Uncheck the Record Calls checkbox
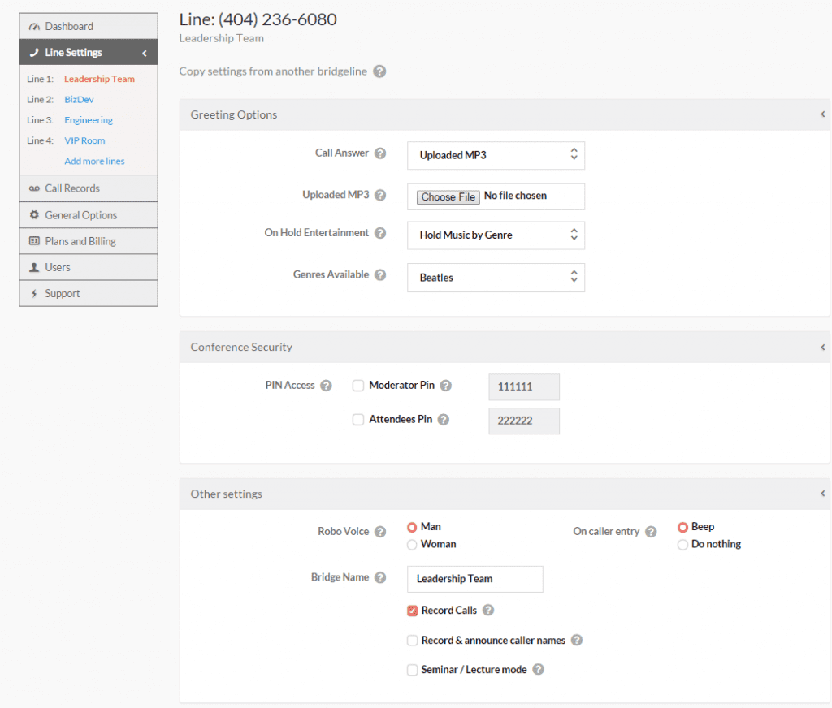 412,611
